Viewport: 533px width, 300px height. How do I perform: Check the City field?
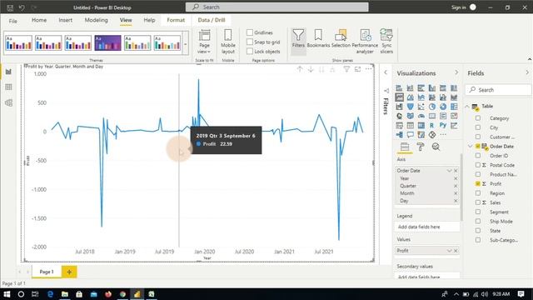click(478, 127)
